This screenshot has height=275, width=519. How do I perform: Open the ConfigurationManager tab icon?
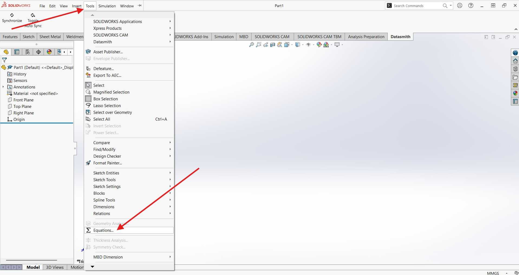(x=28, y=52)
